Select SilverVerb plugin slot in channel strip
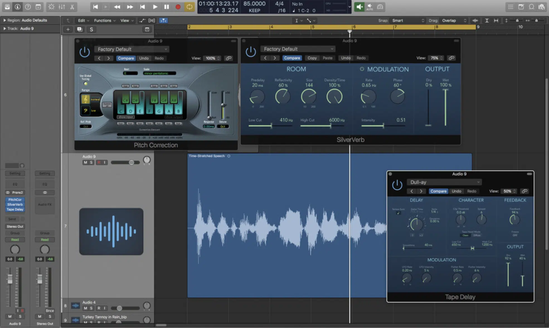The image size is (549, 328). [x=15, y=205]
